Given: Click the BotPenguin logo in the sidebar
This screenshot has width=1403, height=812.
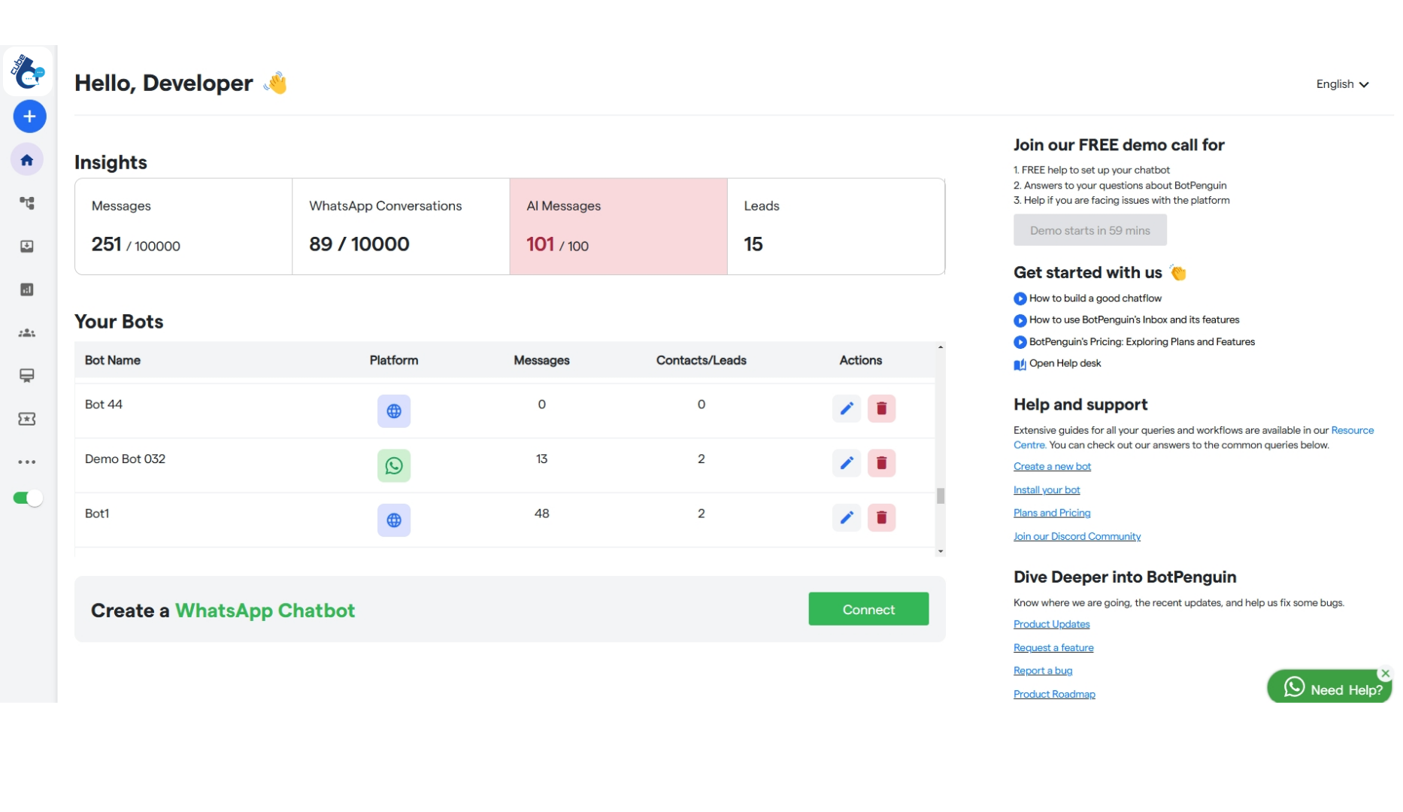Looking at the screenshot, I should point(28,71).
